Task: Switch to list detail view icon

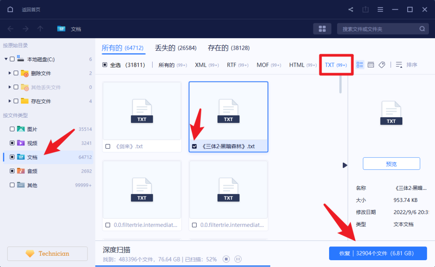Action: pos(360,65)
